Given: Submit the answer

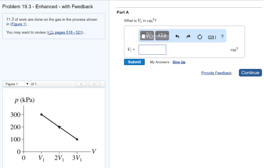Looking at the screenshot, I should point(134,62).
